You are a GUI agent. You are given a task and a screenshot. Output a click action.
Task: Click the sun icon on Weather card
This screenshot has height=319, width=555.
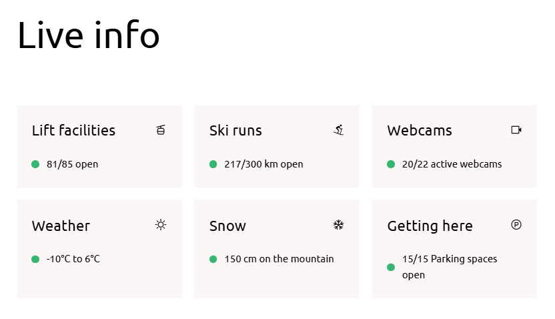coord(161,225)
